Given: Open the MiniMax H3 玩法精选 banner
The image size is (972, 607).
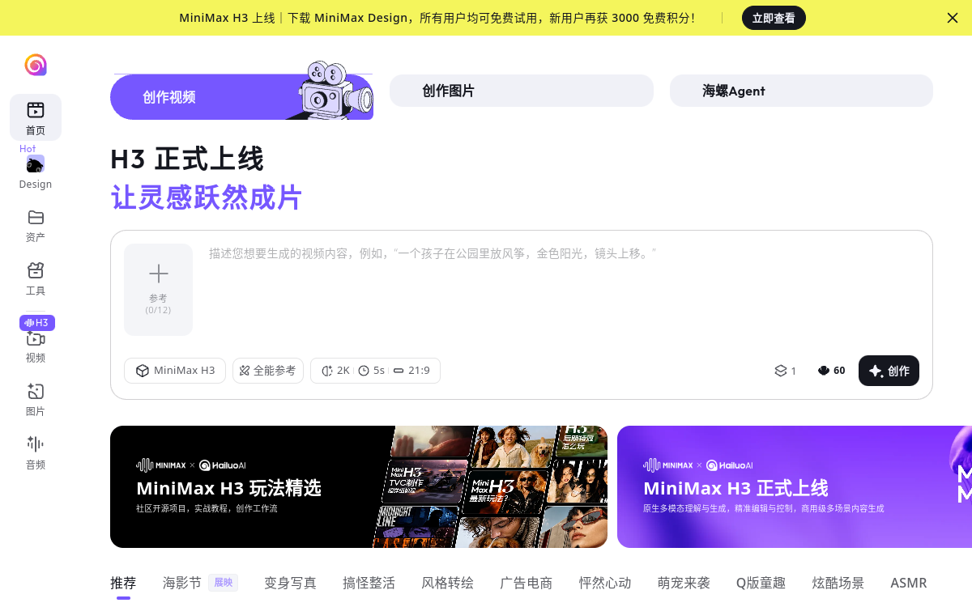Looking at the screenshot, I should coord(359,487).
